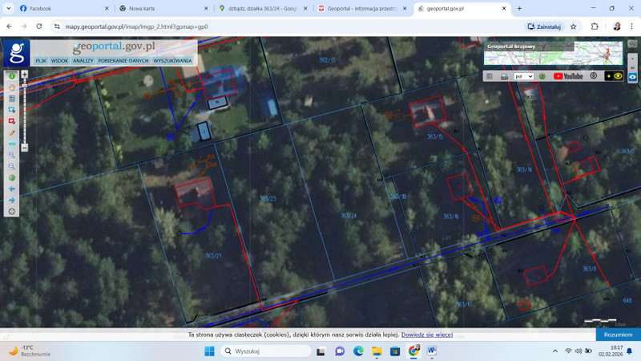641x361 pixels.
Task: Click the globe full-extent icon
Action: (x=11, y=177)
